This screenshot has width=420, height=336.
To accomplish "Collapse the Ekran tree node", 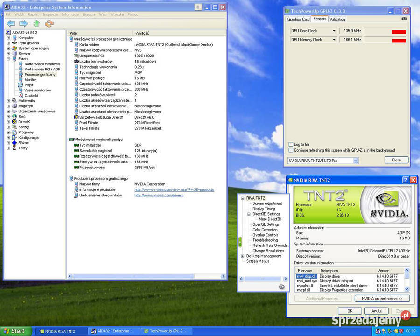I will tap(8, 59).
